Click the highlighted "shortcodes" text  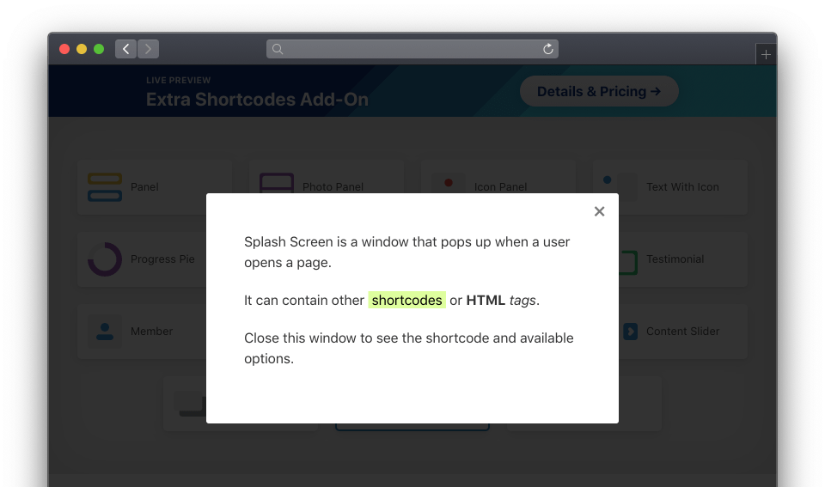point(406,301)
